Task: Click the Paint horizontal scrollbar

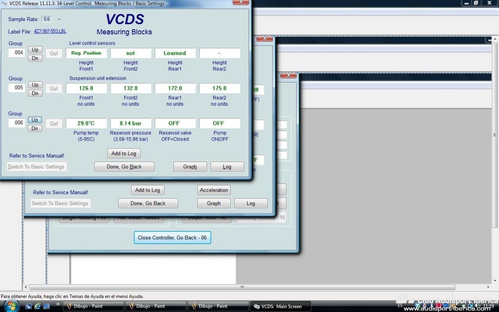Action: (242, 287)
